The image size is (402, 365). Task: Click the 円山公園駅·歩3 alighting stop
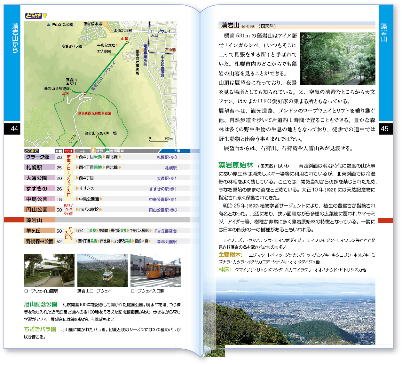point(163,210)
